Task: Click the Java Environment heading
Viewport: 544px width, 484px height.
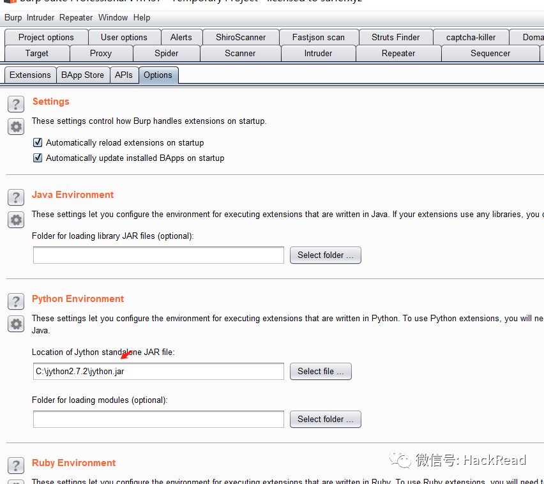Action: tap(73, 195)
